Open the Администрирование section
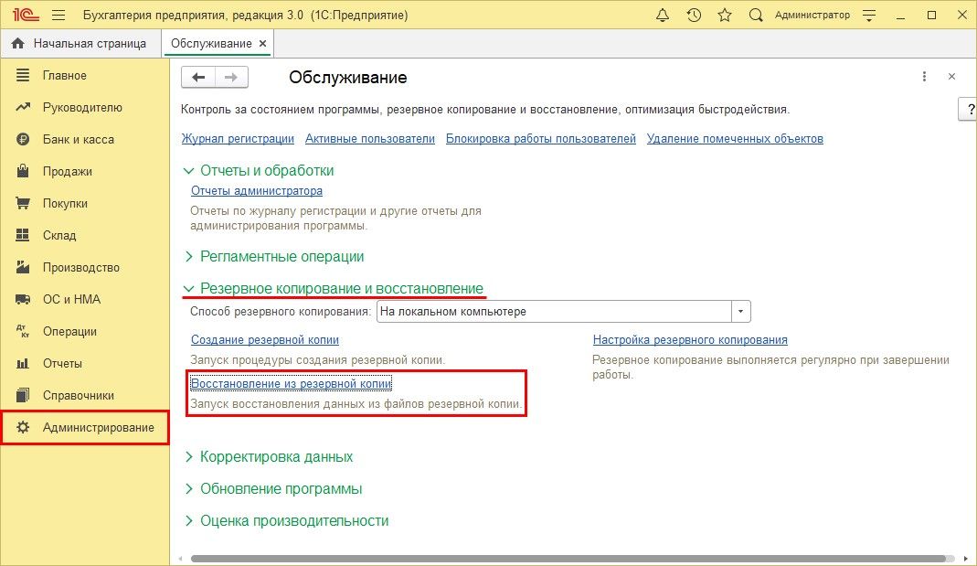The width and height of the screenshot is (977, 566). tap(98, 428)
